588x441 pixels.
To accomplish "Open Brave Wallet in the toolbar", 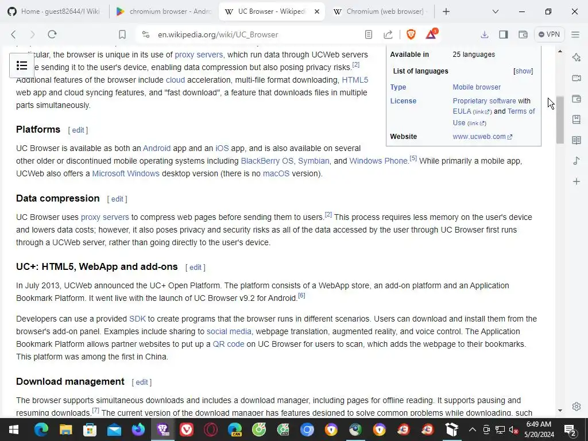I will pyautogui.click(x=523, y=34).
